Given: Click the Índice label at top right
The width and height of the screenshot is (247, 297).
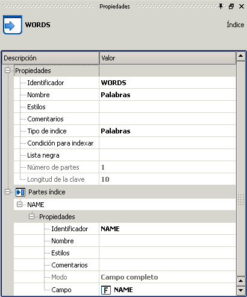Looking at the screenshot, I should pyautogui.click(x=236, y=25).
